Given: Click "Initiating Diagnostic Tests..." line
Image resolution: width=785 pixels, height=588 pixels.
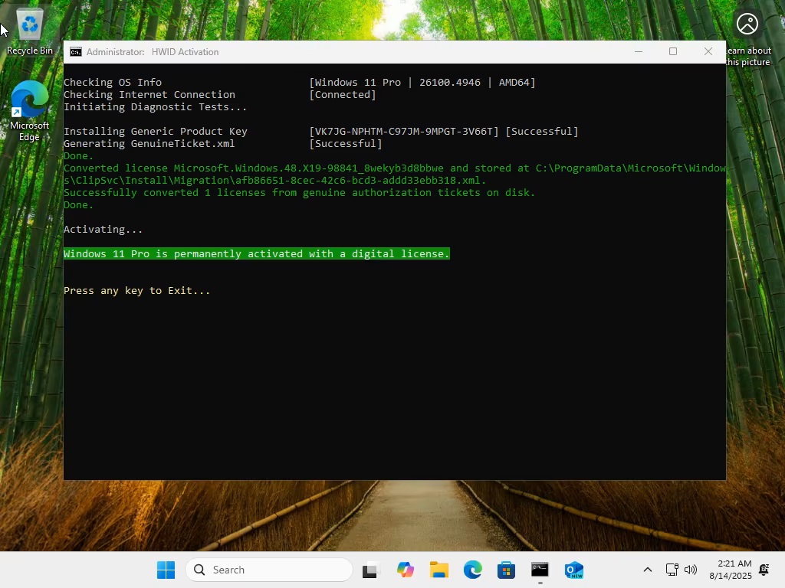Looking at the screenshot, I should point(155,107).
